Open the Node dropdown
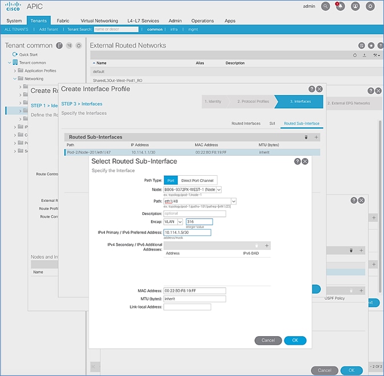Screen dimensions: 384x376 (219, 189)
